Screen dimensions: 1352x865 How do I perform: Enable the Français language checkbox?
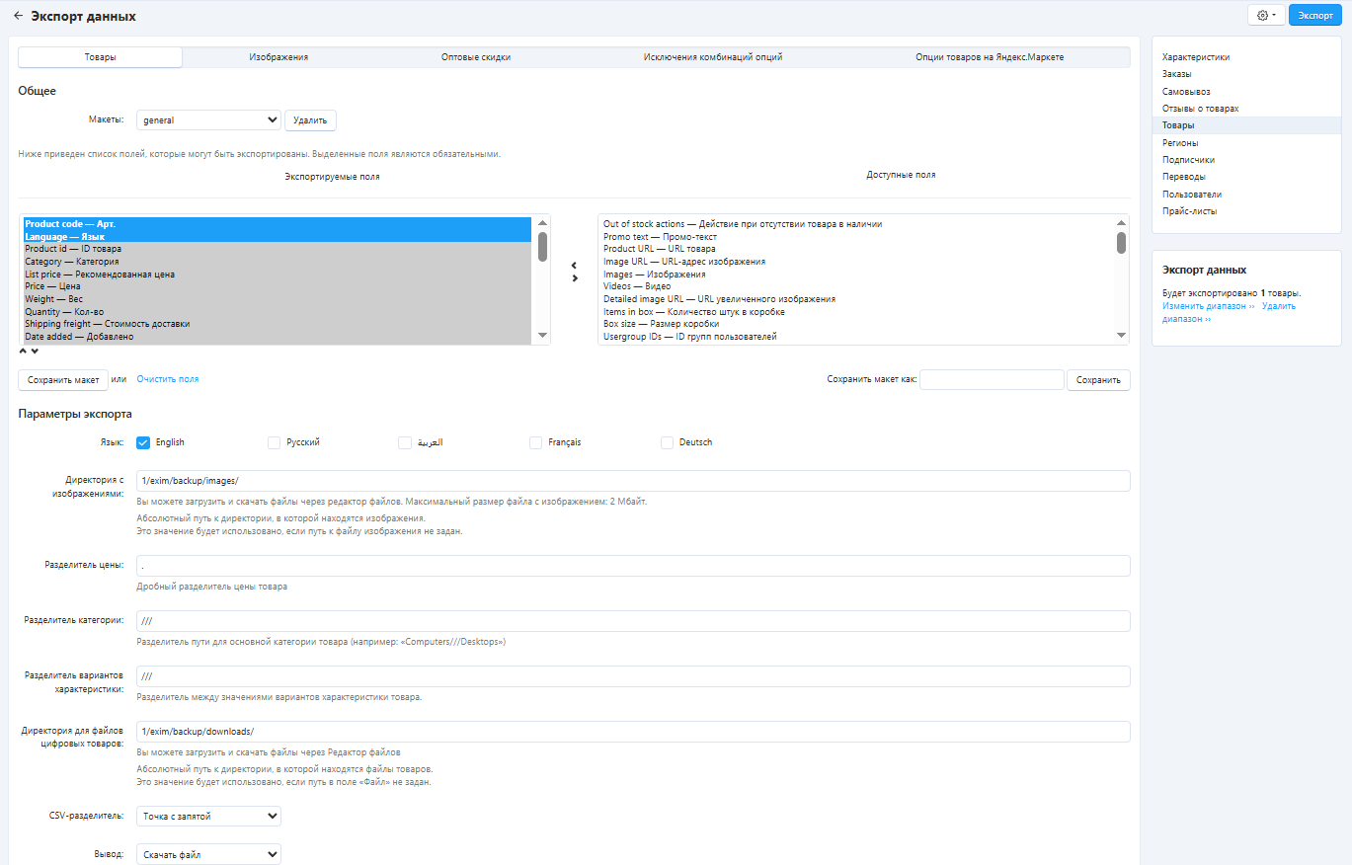536,442
